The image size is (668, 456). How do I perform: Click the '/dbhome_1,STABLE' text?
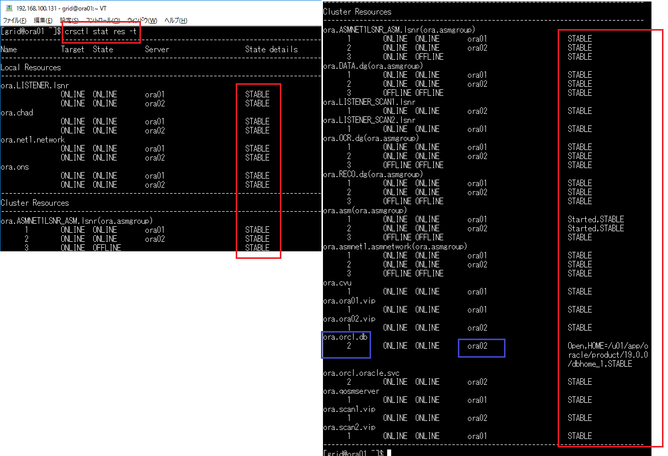pyautogui.click(x=600, y=363)
